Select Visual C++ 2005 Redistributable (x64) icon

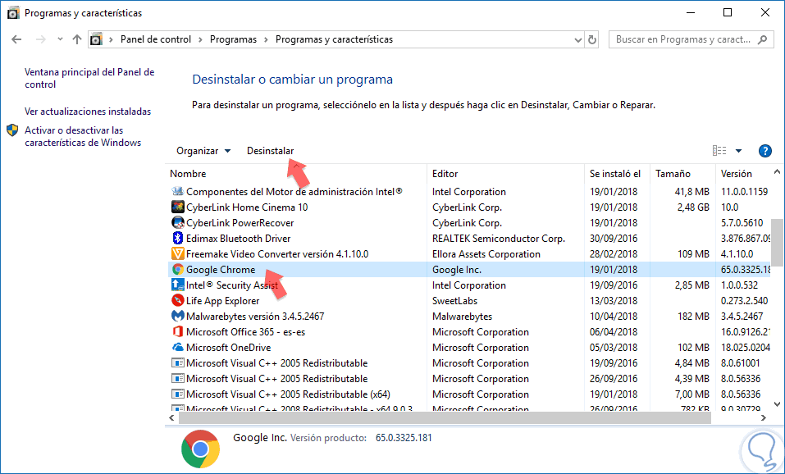(x=178, y=394)
